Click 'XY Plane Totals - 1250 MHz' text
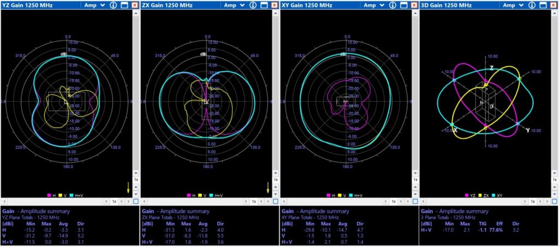Image resolution: width=560 pixels, height=247 pixels. pyautogui.click(x=311, y=217)
